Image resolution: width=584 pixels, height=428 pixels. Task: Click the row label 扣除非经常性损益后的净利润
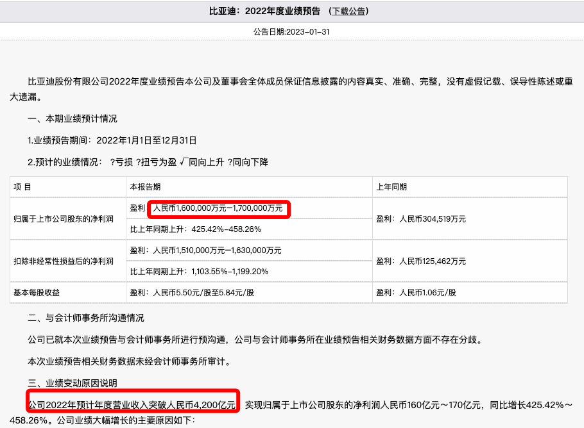[64, 261]
